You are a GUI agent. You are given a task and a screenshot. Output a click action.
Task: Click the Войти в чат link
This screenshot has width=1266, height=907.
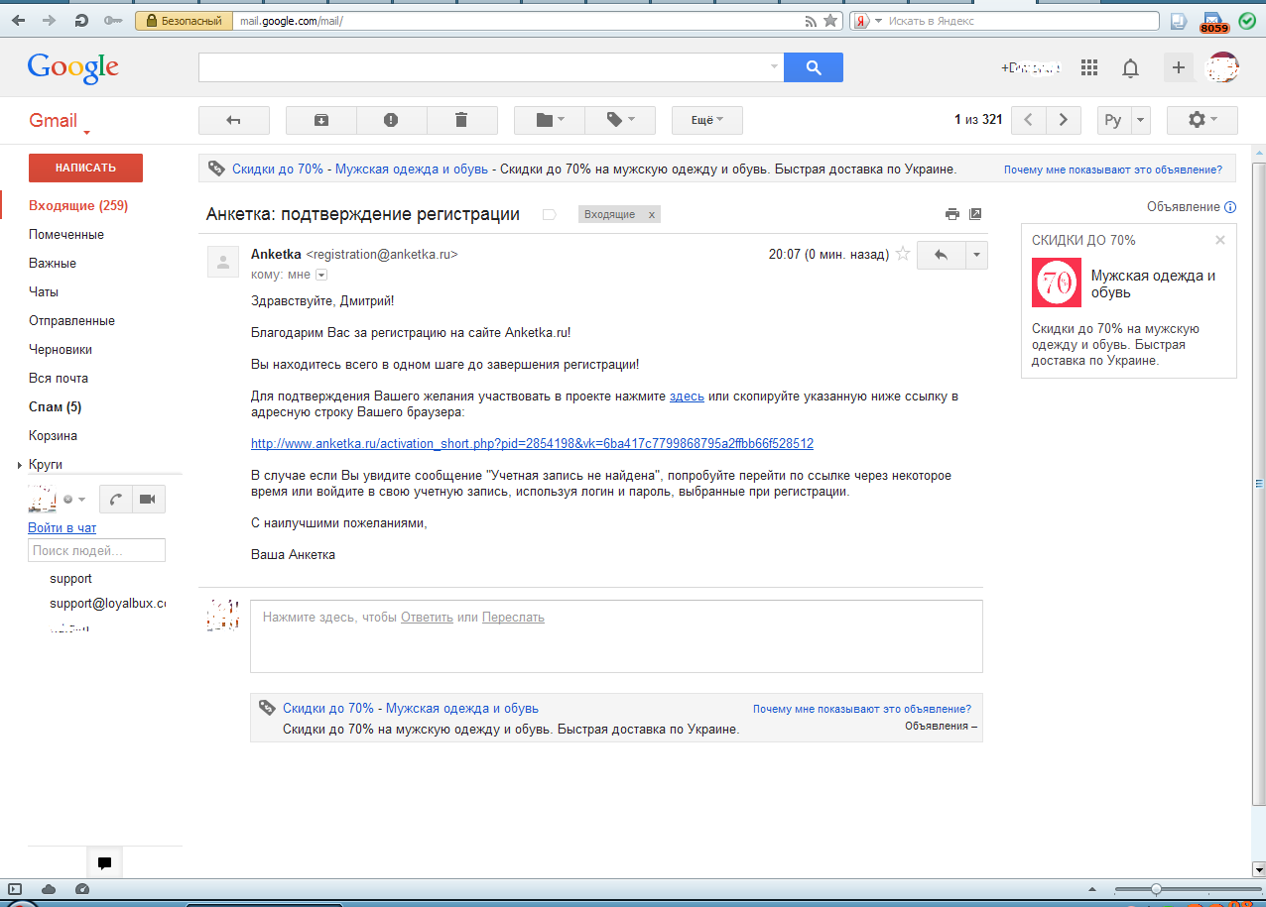(x=63, y=528)
